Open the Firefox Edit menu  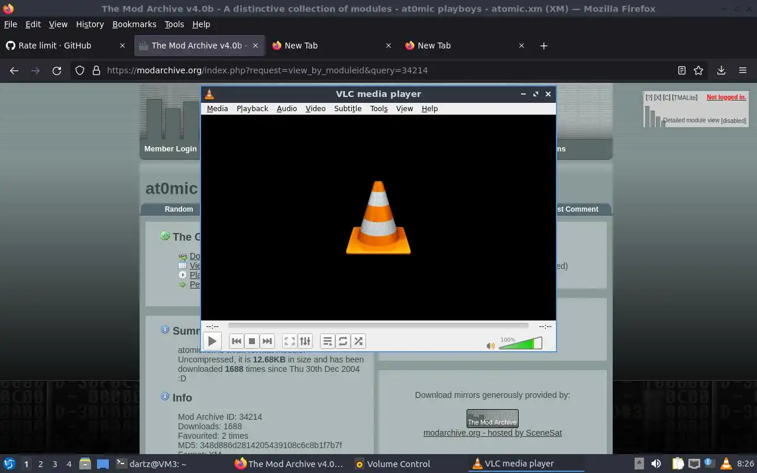coord(33,24)
